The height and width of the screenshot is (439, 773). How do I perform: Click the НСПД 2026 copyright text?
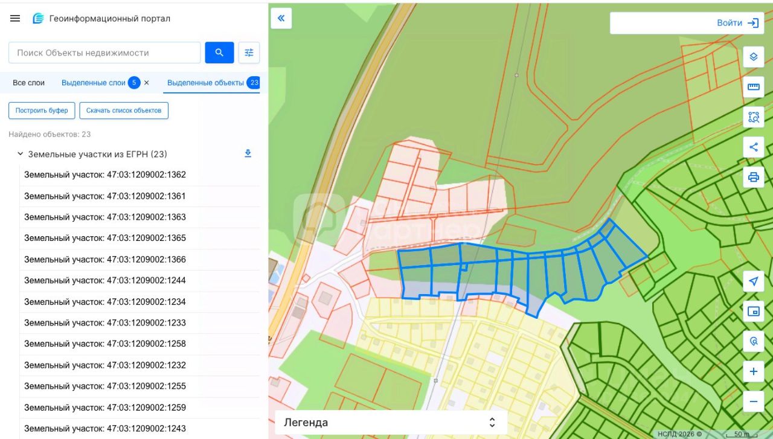(680, 434)
